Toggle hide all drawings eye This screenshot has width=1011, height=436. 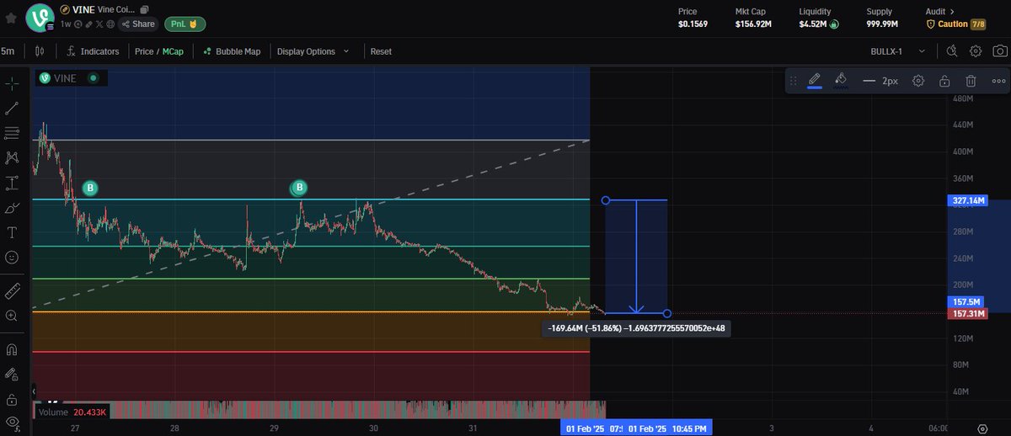pyautogui.click(x=12, y=423)
